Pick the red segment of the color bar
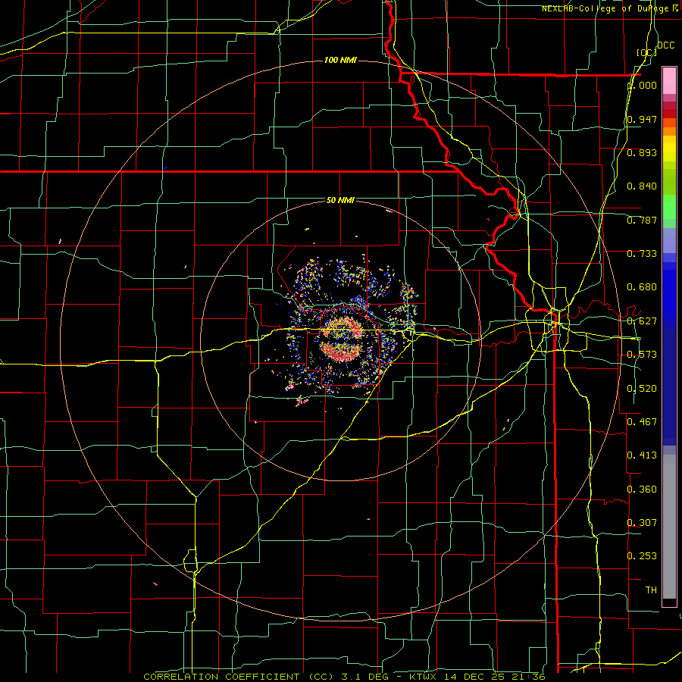Viewport: 682px width, 682px height. 669,113
